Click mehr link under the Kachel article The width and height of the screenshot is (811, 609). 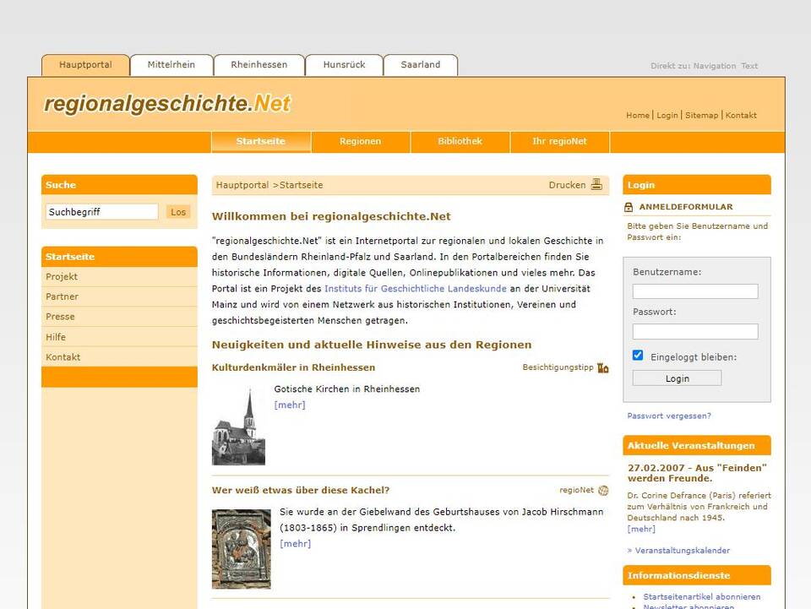pyautogui.click(x=296, y=543)
